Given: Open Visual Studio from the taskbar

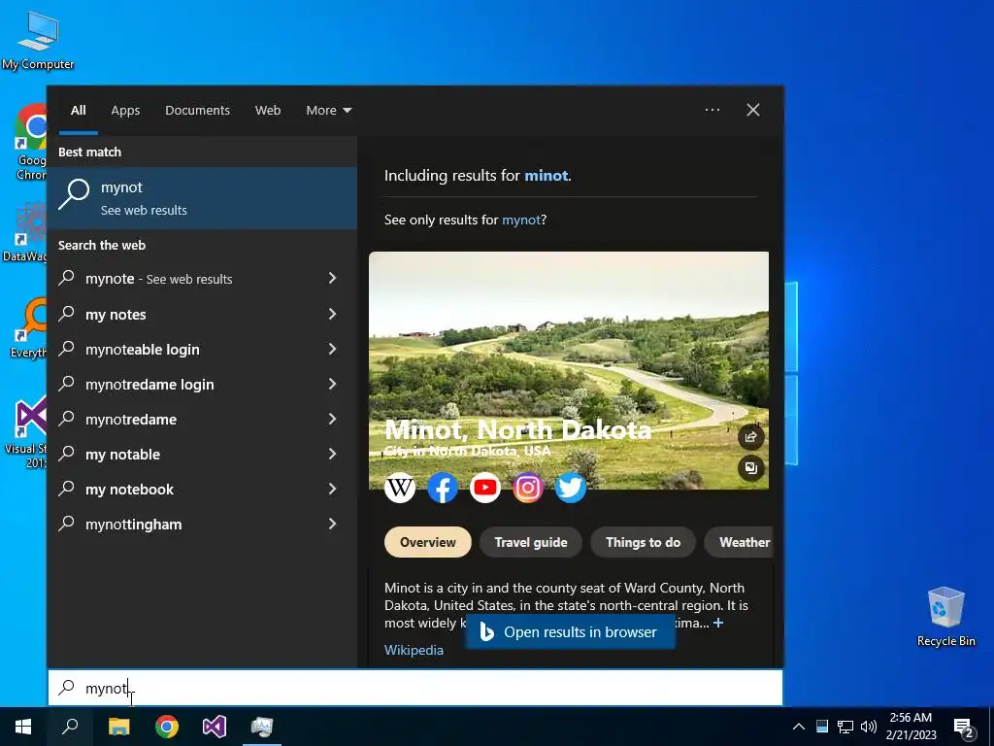Looking at the screenshot, I should click(x=215, y=727).
